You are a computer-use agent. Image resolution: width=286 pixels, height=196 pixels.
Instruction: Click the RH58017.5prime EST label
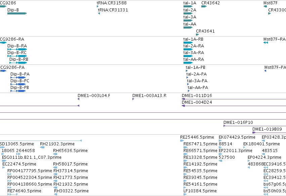70,164
